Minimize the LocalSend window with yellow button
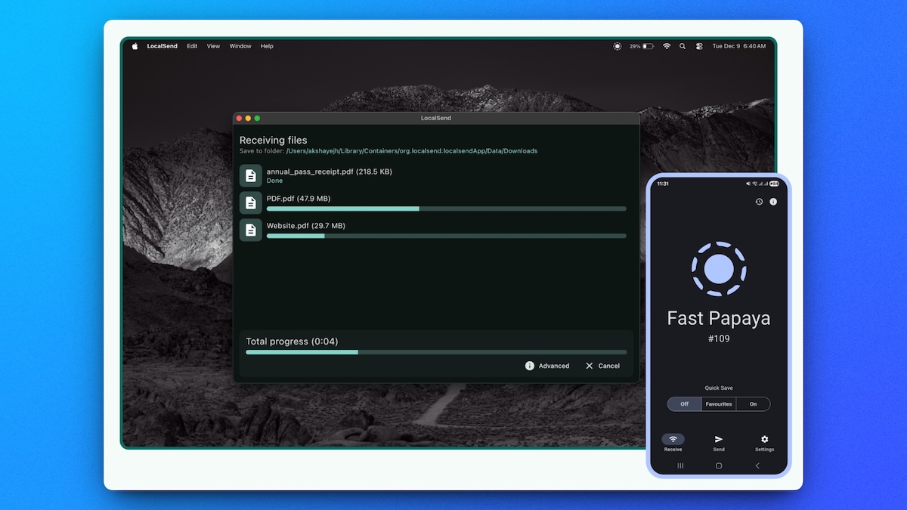This screenshot has width=907, height=510. point(248,119)
